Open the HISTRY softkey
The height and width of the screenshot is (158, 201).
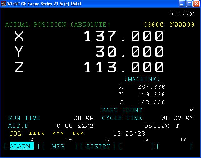coord(98,146)
